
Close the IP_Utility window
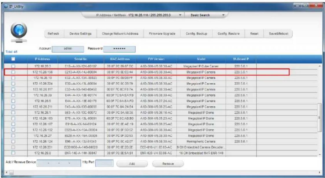[x=316, y=5]
